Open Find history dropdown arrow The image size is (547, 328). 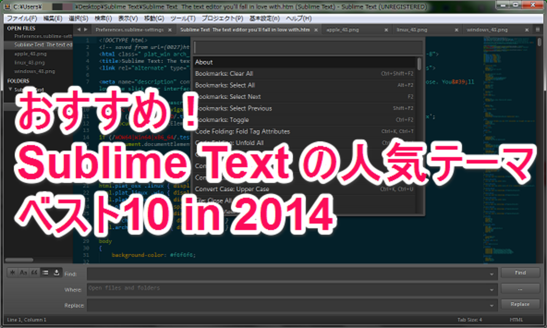click(x=492, y=274)
